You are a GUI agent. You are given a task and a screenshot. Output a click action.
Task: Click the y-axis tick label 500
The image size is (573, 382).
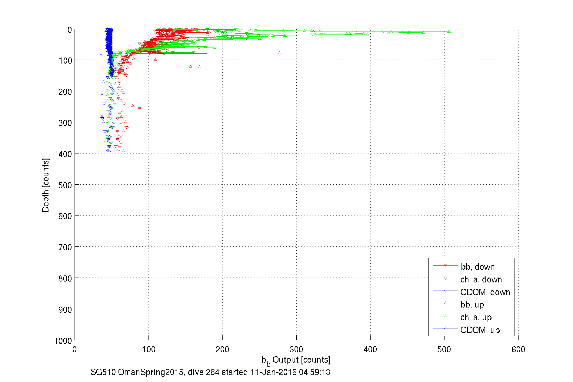[65, 185]
